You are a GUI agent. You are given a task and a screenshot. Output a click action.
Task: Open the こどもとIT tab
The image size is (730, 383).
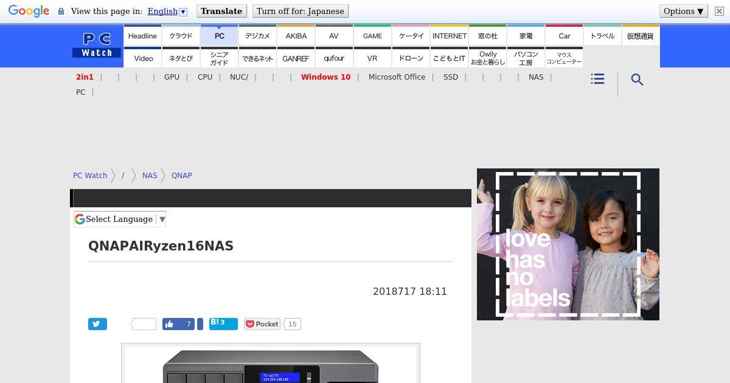coord(450,58)
